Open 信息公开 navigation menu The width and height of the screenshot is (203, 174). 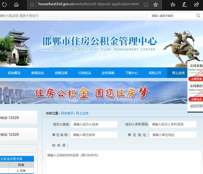click(155, 73)
